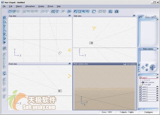Click the New file toolbar icon

10,12
